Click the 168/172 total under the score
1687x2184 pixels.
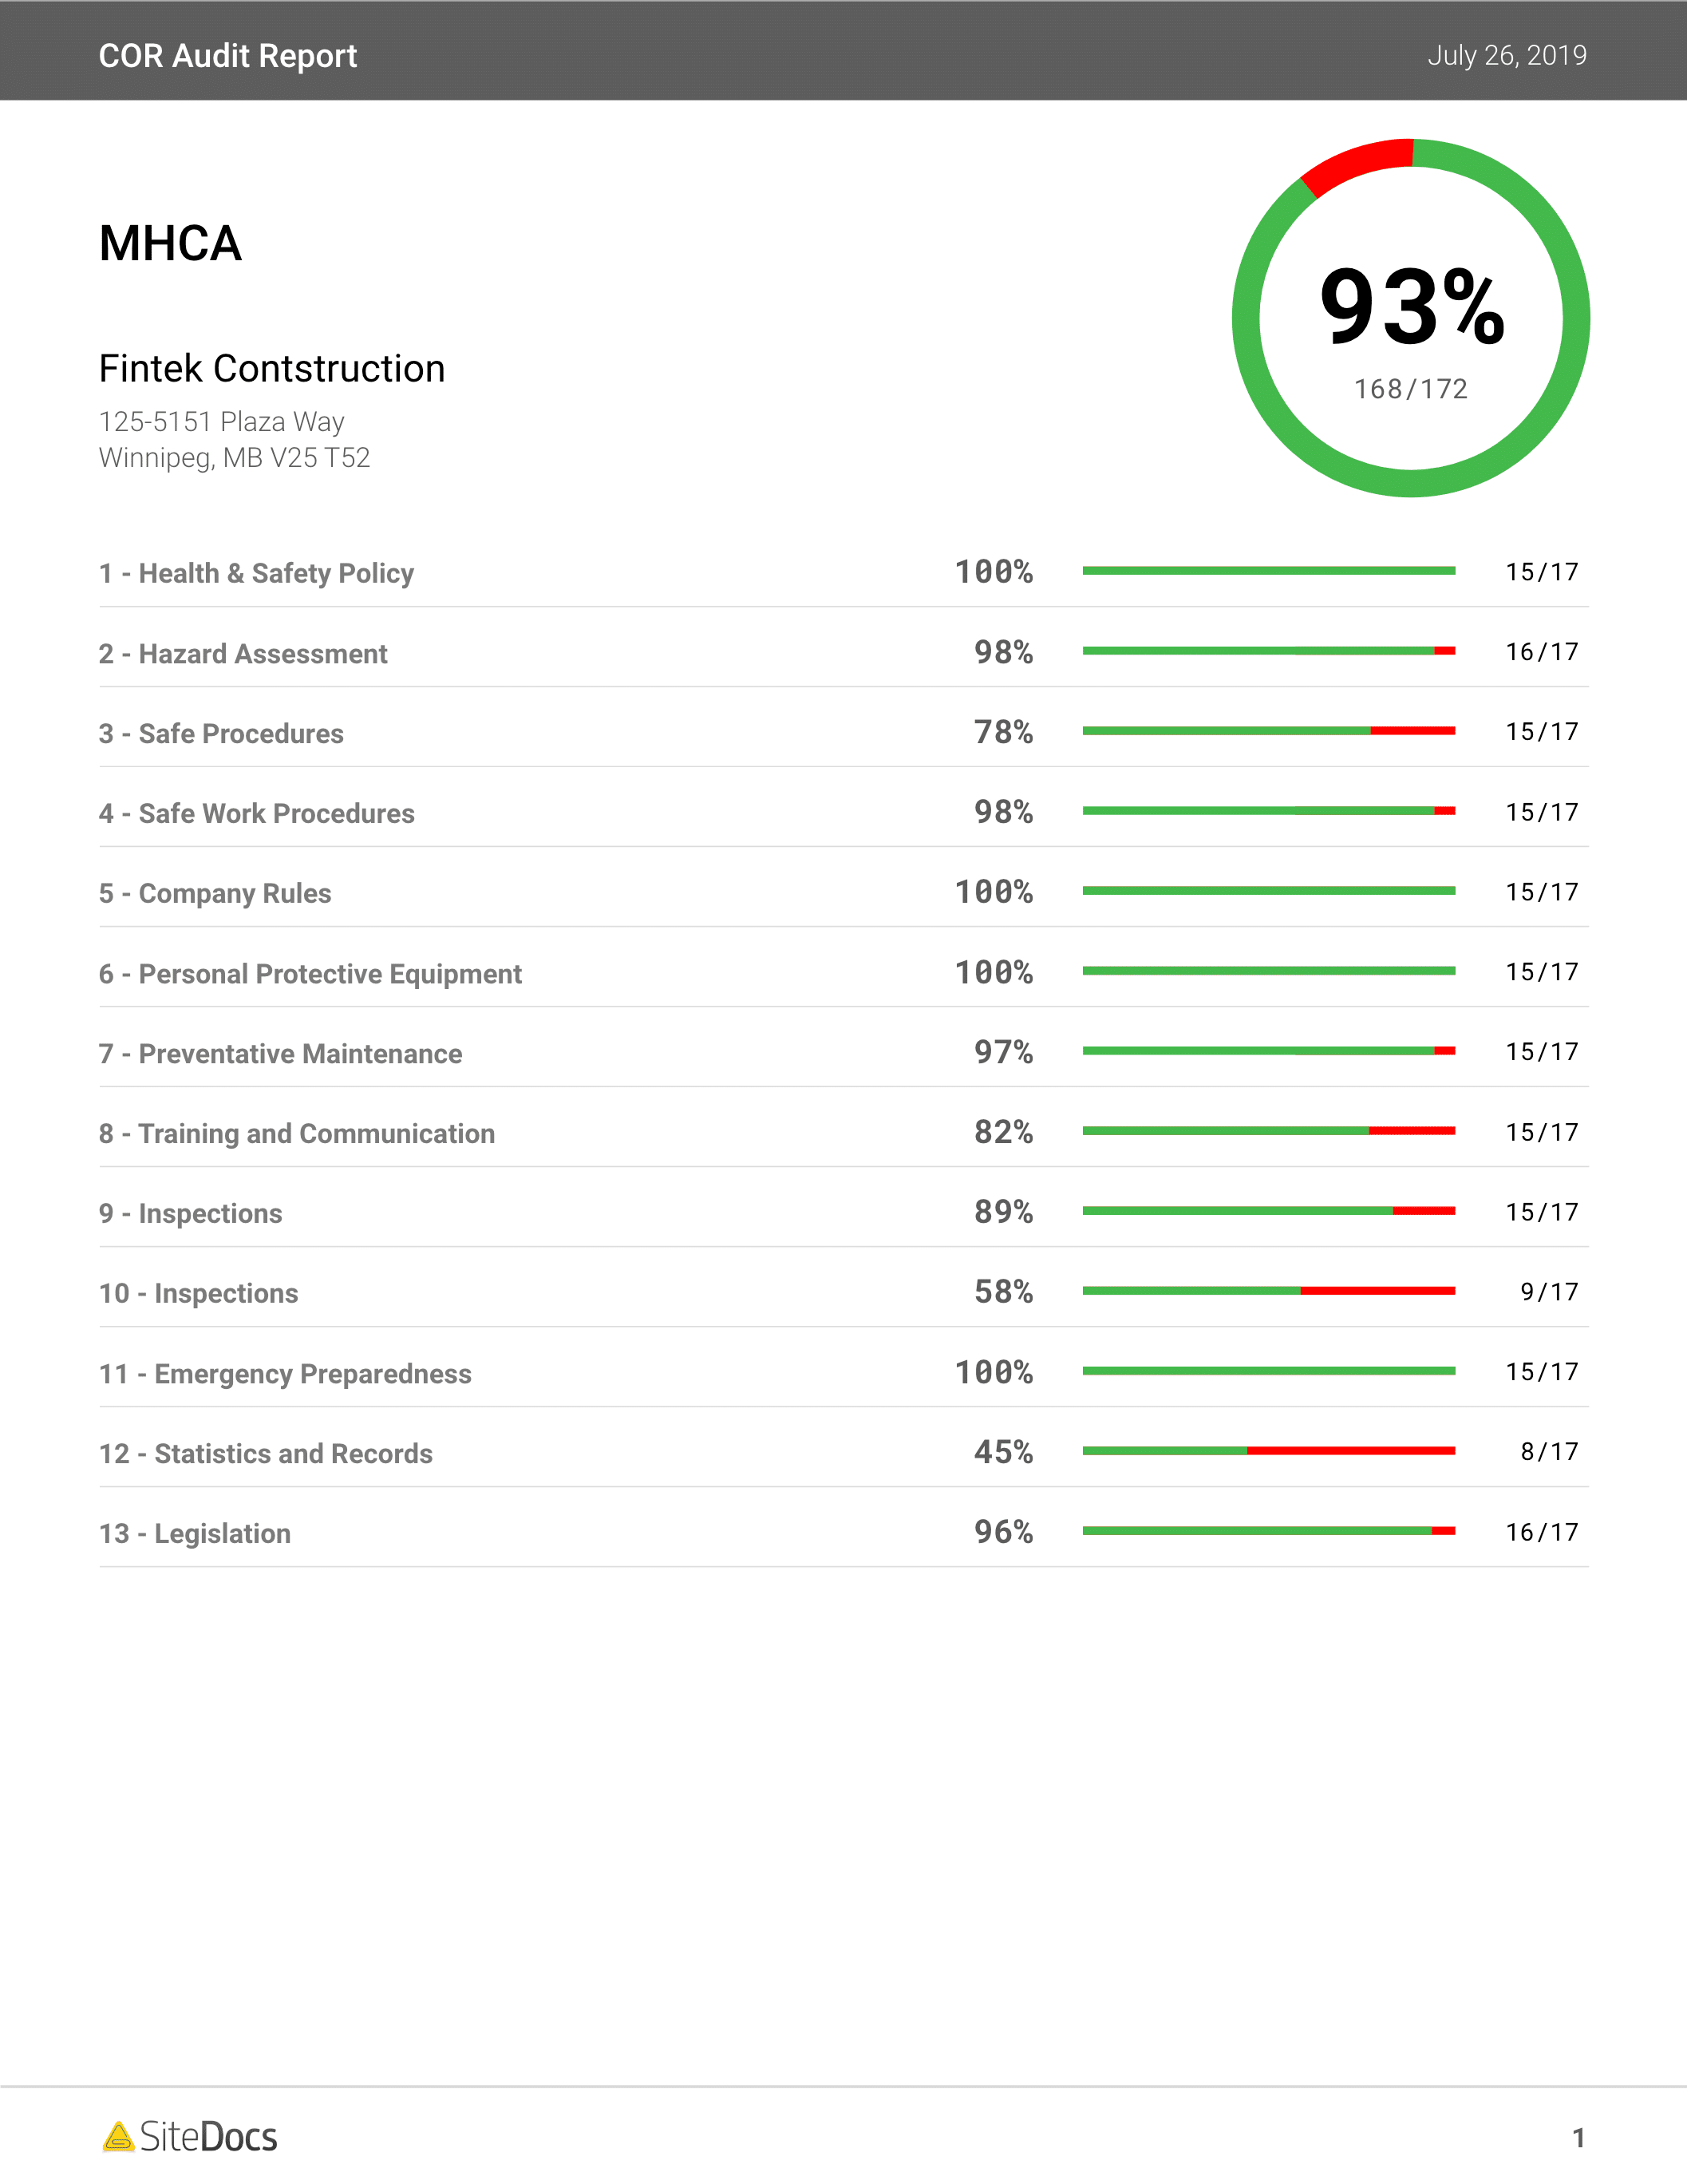pyautogui.click(x=1410, y=389)
